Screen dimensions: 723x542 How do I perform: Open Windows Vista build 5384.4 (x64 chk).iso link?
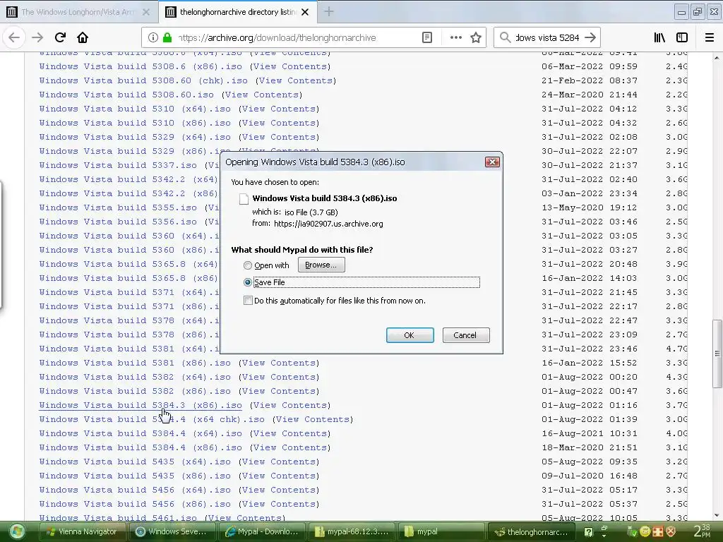[x=153, y=419]
